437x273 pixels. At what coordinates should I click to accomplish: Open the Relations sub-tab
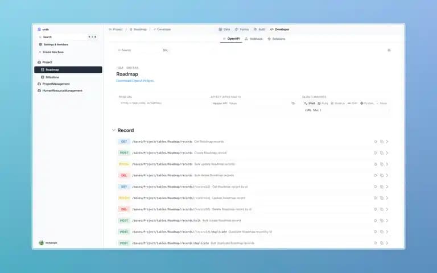(277, 39)
